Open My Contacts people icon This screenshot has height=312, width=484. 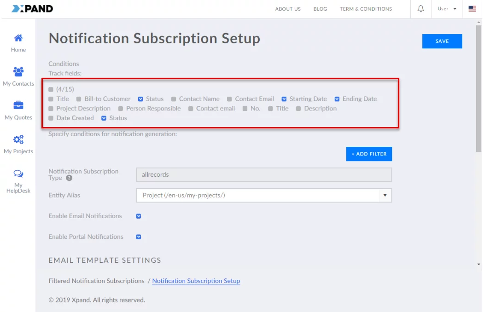point(18,72)
